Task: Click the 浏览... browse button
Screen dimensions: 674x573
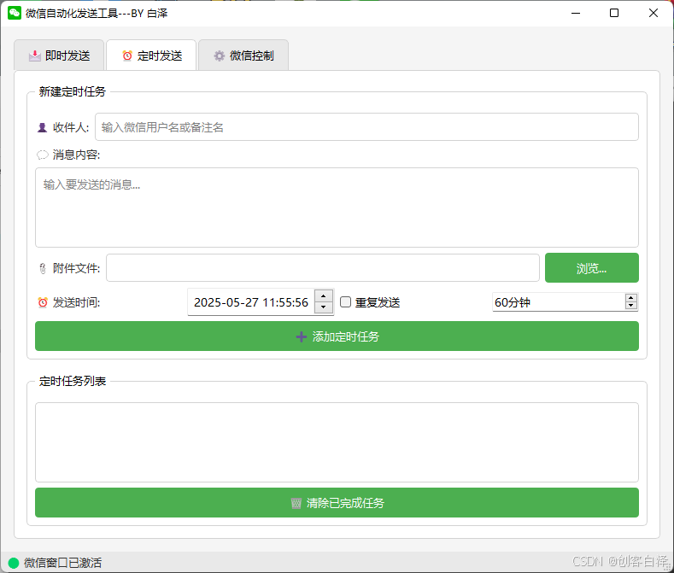Action: click(591, 268)
